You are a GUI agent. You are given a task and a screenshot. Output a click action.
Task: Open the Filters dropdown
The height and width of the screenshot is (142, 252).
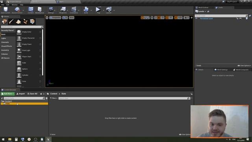[54, 98]
